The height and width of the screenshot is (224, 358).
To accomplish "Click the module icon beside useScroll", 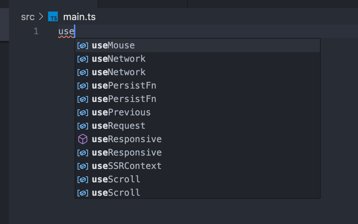I will point(82,179).
